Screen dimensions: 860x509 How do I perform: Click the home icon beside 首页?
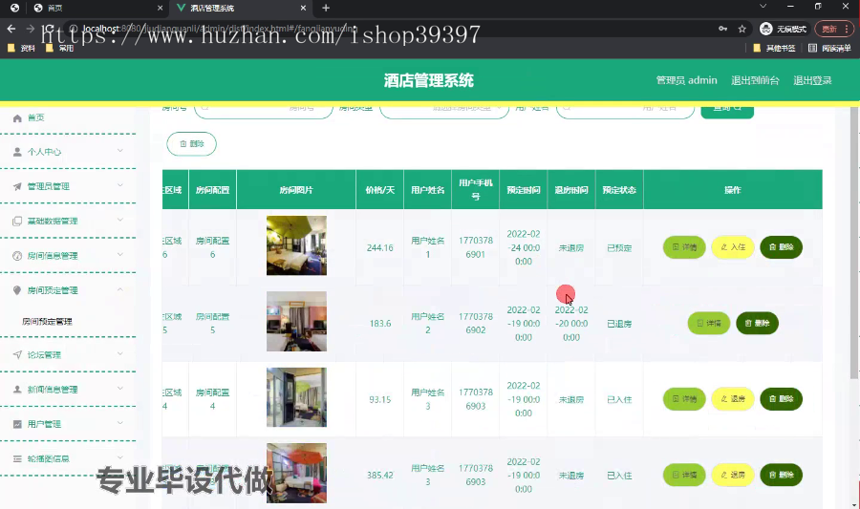17,118
